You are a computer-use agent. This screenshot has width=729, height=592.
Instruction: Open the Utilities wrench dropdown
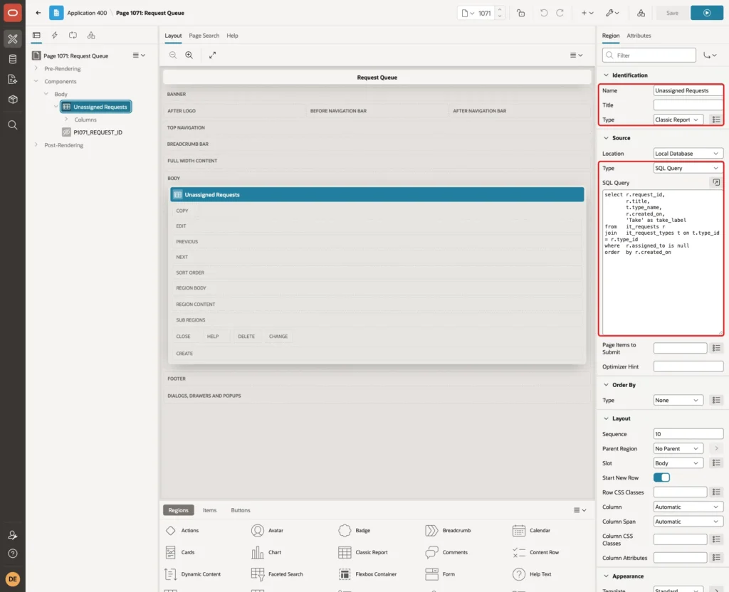click(x=612, y=13)
